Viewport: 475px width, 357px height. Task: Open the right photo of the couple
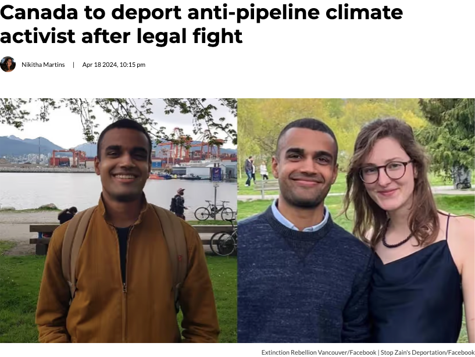356,220
